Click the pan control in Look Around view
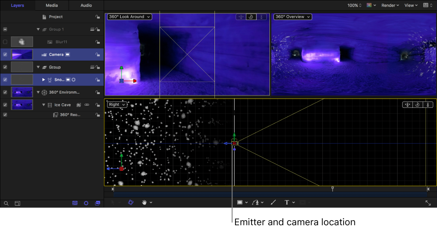The image size is (437, 230). [241, 16]
